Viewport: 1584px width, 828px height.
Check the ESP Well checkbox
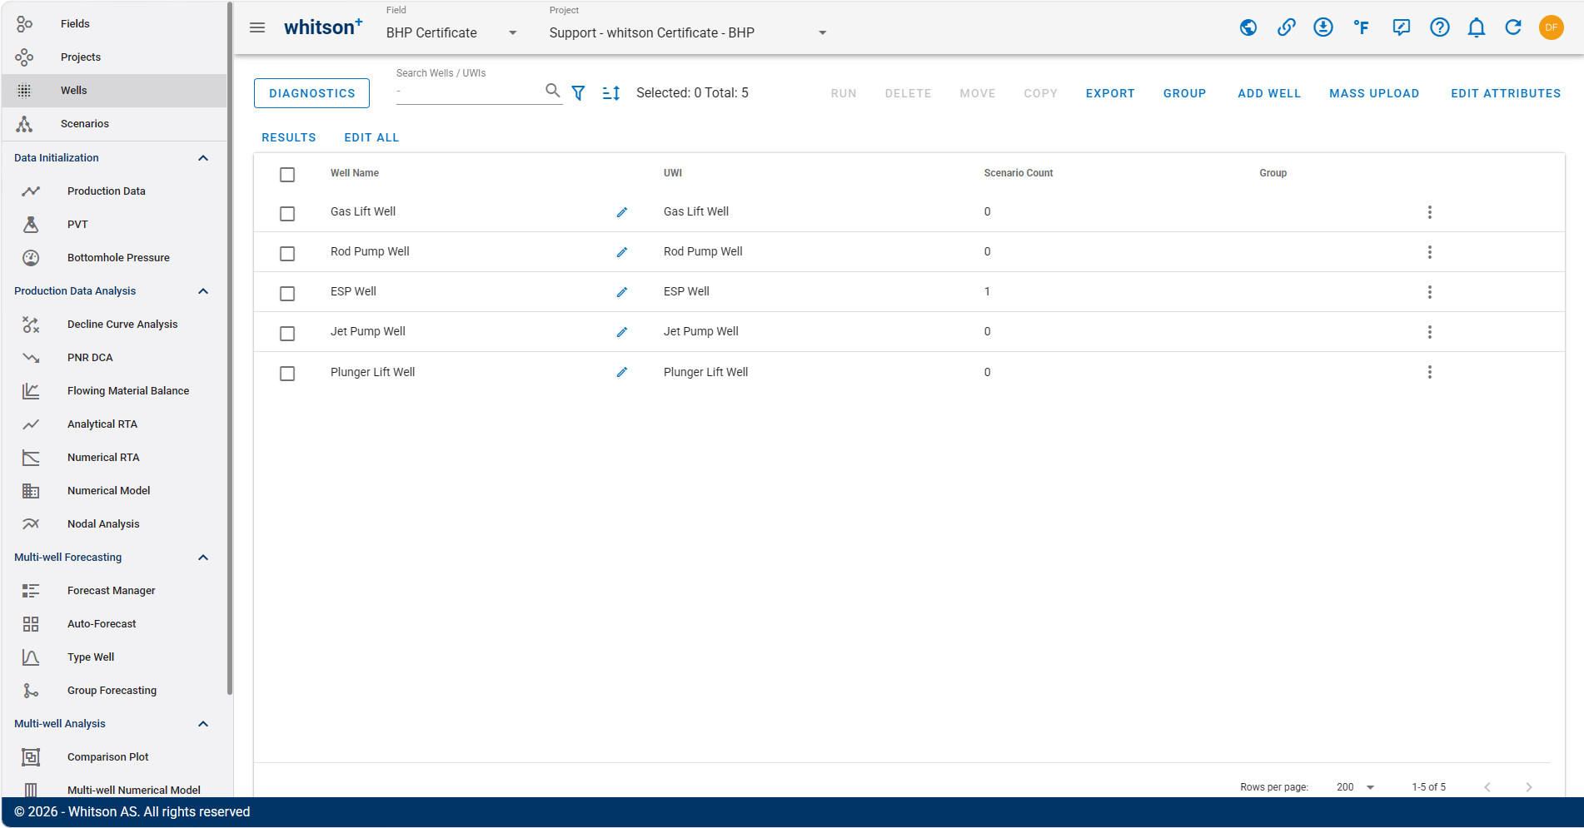[287, 294]
